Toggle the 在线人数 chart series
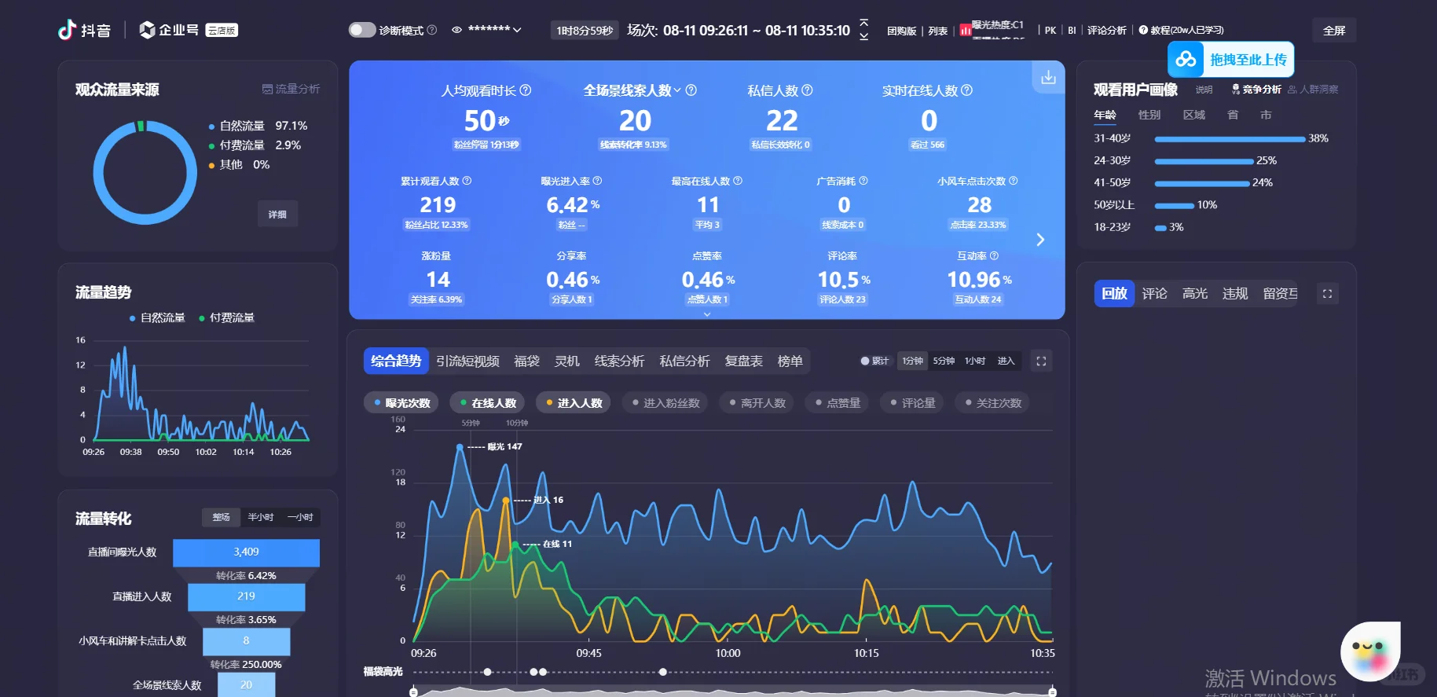Image resolution: width=1437 pixels, height=697 pixels. 488,403
